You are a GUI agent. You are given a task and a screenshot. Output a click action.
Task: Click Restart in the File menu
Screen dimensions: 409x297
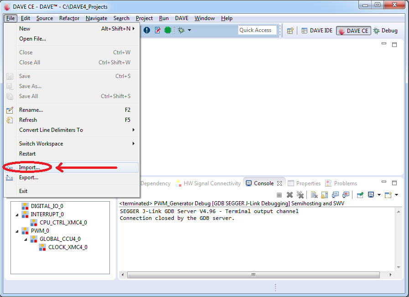(72, 154)
